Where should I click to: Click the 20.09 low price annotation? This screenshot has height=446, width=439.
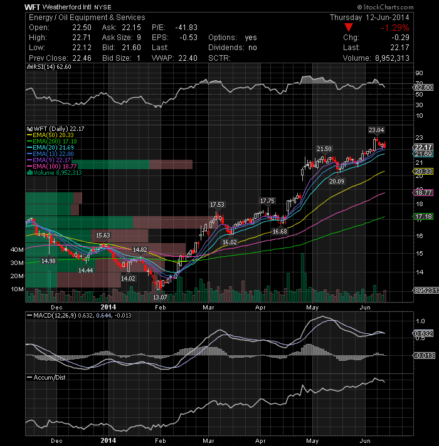(337, 181)
